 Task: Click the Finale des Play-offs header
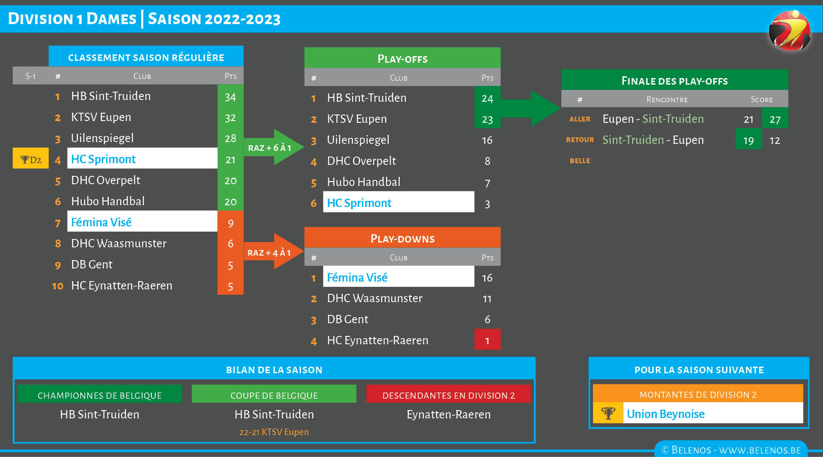coord(674,81)
